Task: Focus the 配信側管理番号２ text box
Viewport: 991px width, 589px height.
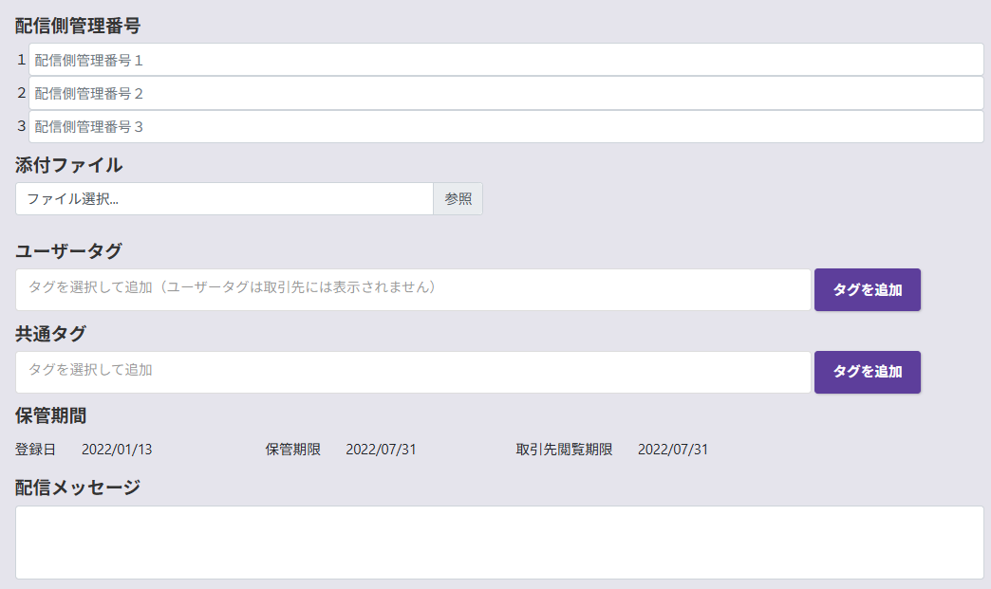Action: click(x=505, y=93)
